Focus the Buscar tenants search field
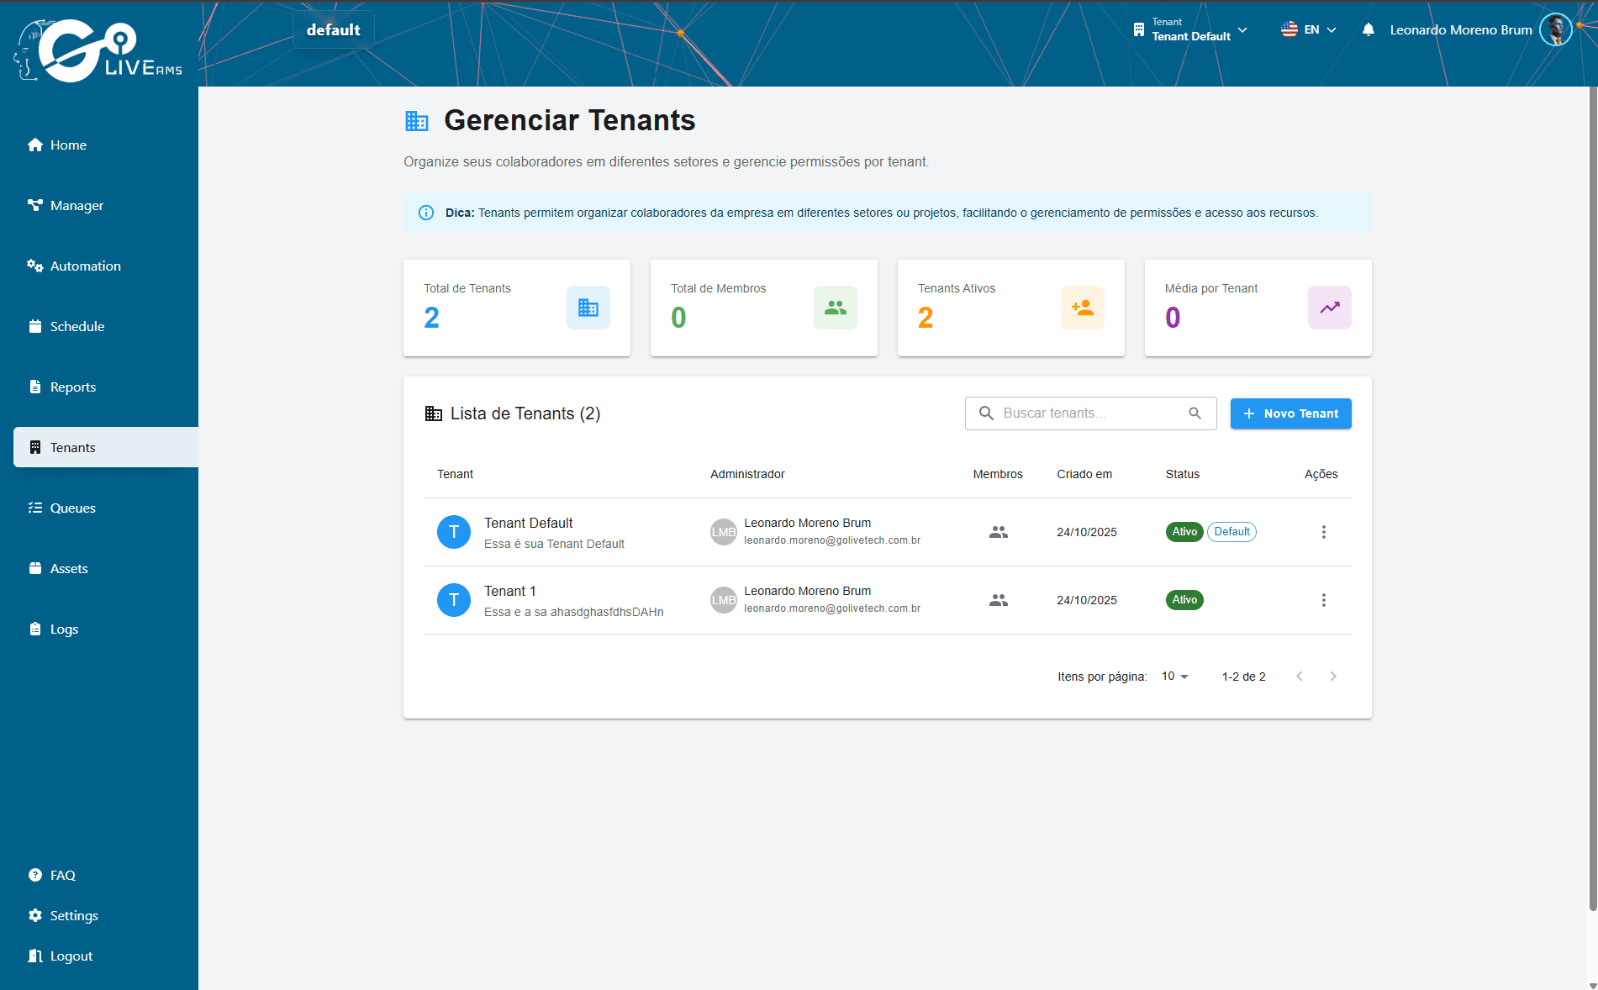 point(1090,413)
